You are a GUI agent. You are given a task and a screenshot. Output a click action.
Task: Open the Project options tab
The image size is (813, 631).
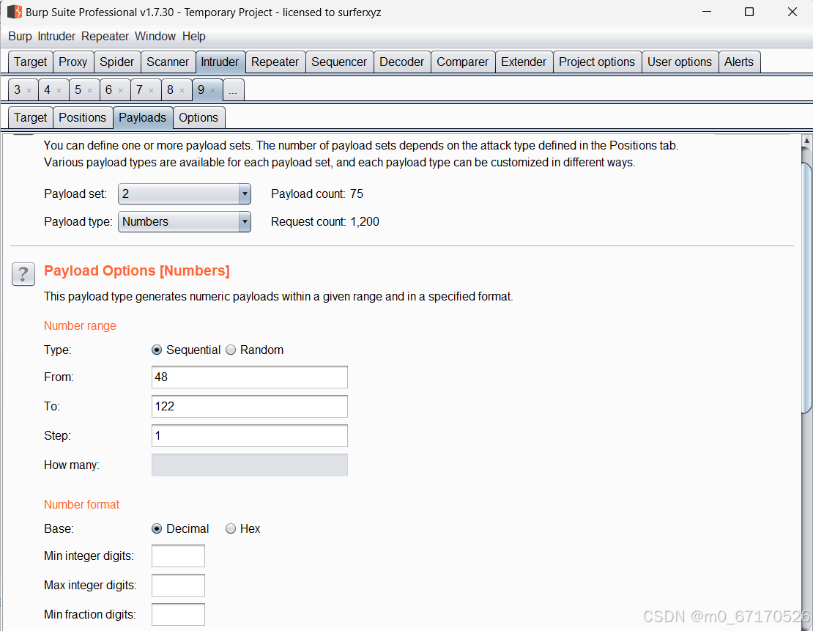597,62
